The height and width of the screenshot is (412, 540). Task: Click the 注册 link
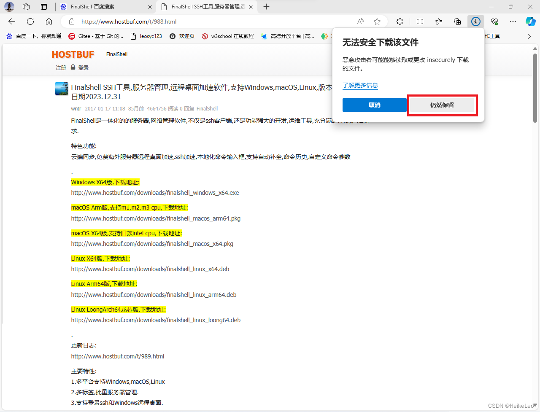pos(61,67)
